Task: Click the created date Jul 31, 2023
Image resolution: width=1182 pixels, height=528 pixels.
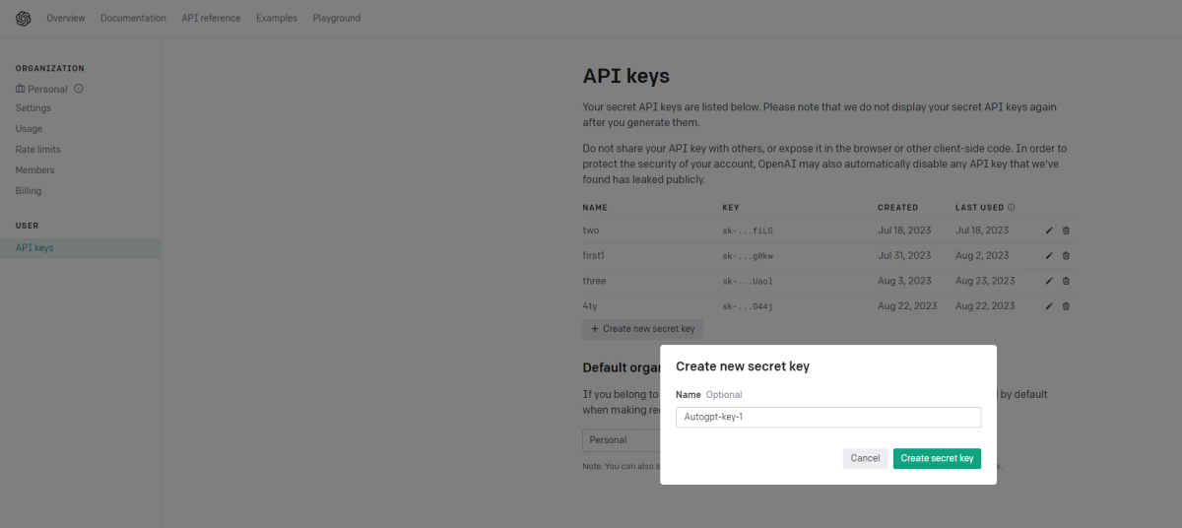Action: pyautogui.click(x=904, y=256)
